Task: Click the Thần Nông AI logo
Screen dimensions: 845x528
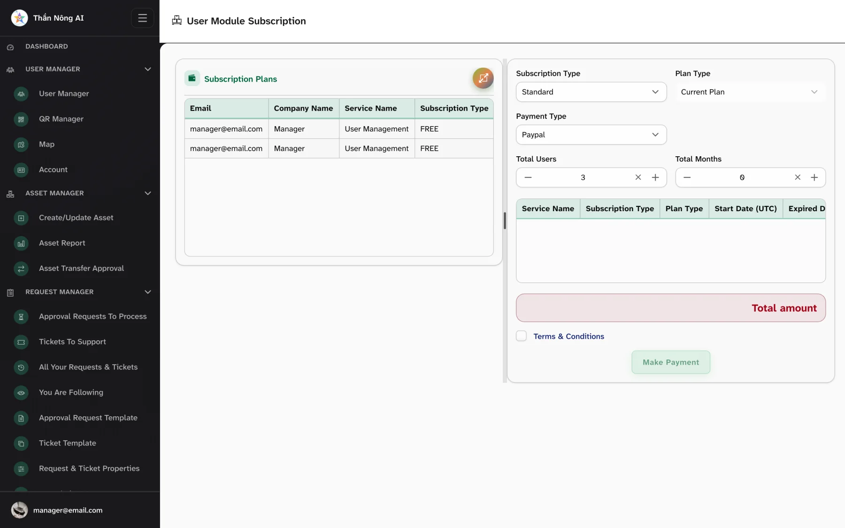Action: (x=19, y=18)
